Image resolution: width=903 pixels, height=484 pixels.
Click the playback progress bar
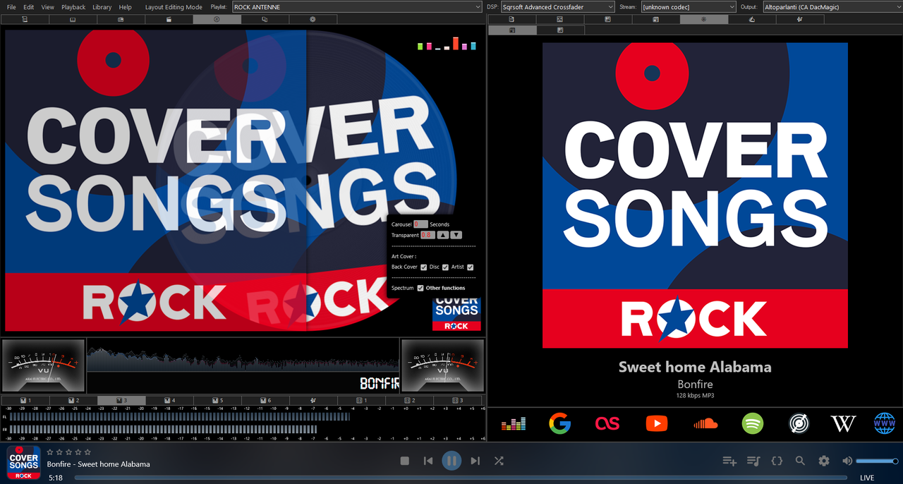461,478
